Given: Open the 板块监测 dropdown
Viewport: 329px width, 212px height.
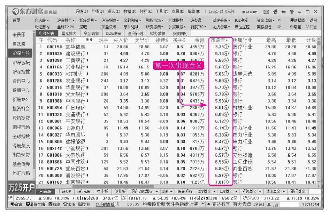Looking at the screenshot, I should tap(88, 20).
